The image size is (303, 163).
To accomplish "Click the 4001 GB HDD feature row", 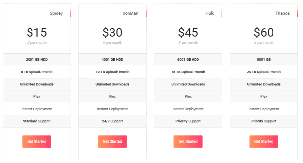I will tap(112, 60).
